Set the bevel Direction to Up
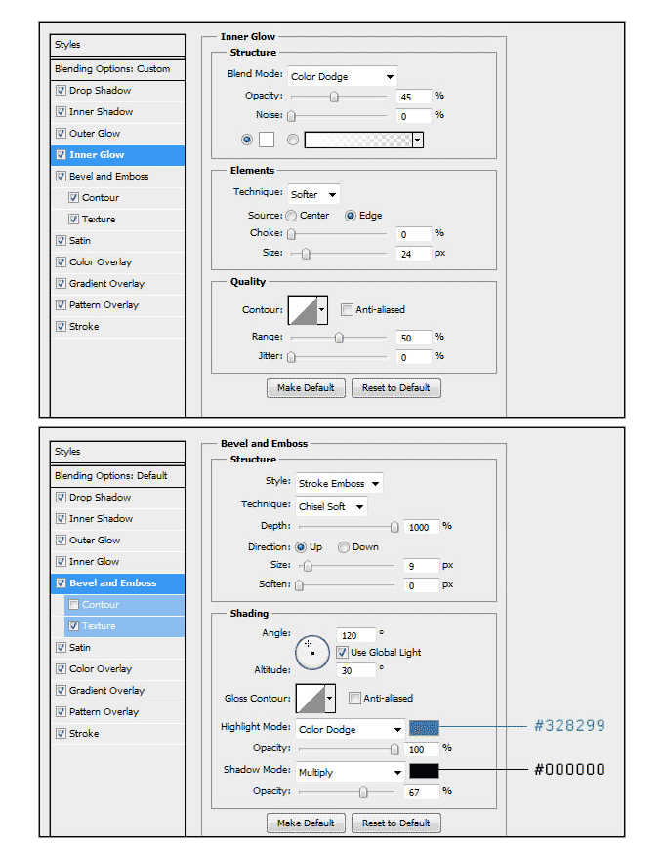Screen dimensions: 664x843 [x=301, y=547]
